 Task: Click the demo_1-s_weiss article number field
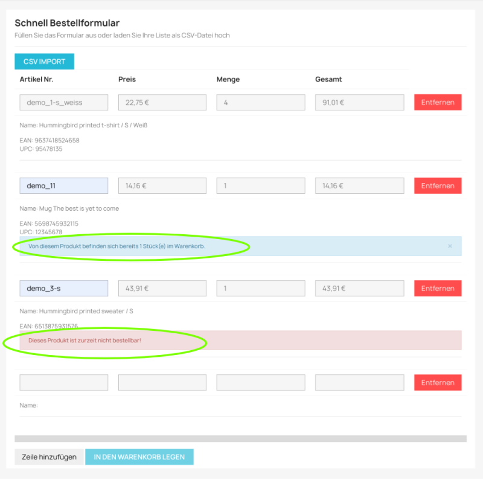click(x=63, y=102)
